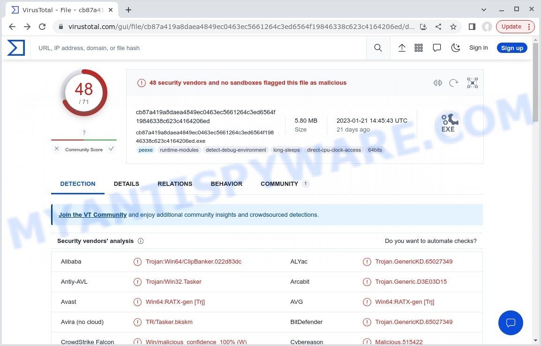Click the Chrome Update button
The width and height of the screenshot is (541, 346).
point(515,27)
